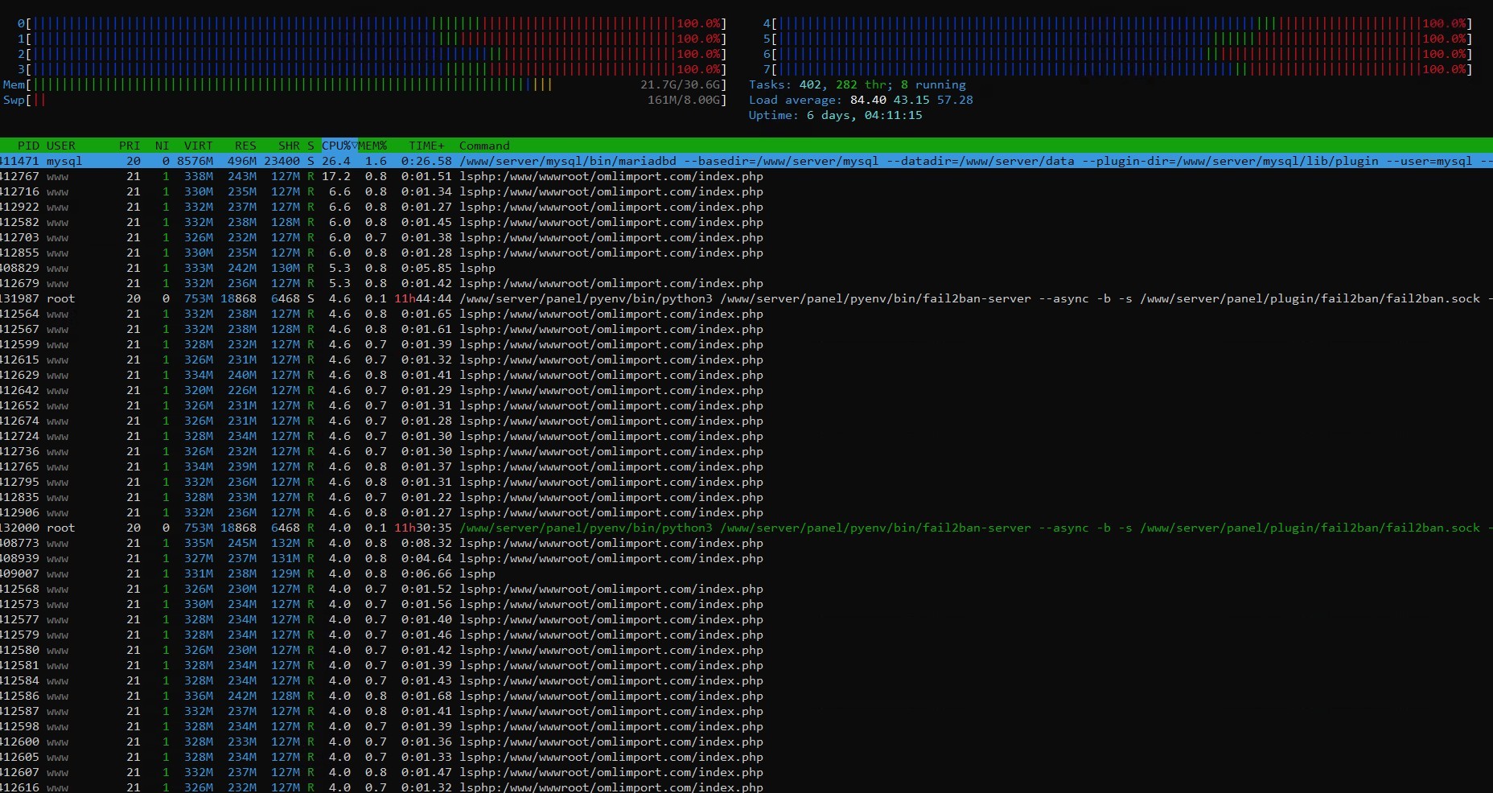Image resolution: width=1493 pixels, height=793 pixels.
Task: Select the highlighted mysql mariadbd process row
Action: (746, 161)
